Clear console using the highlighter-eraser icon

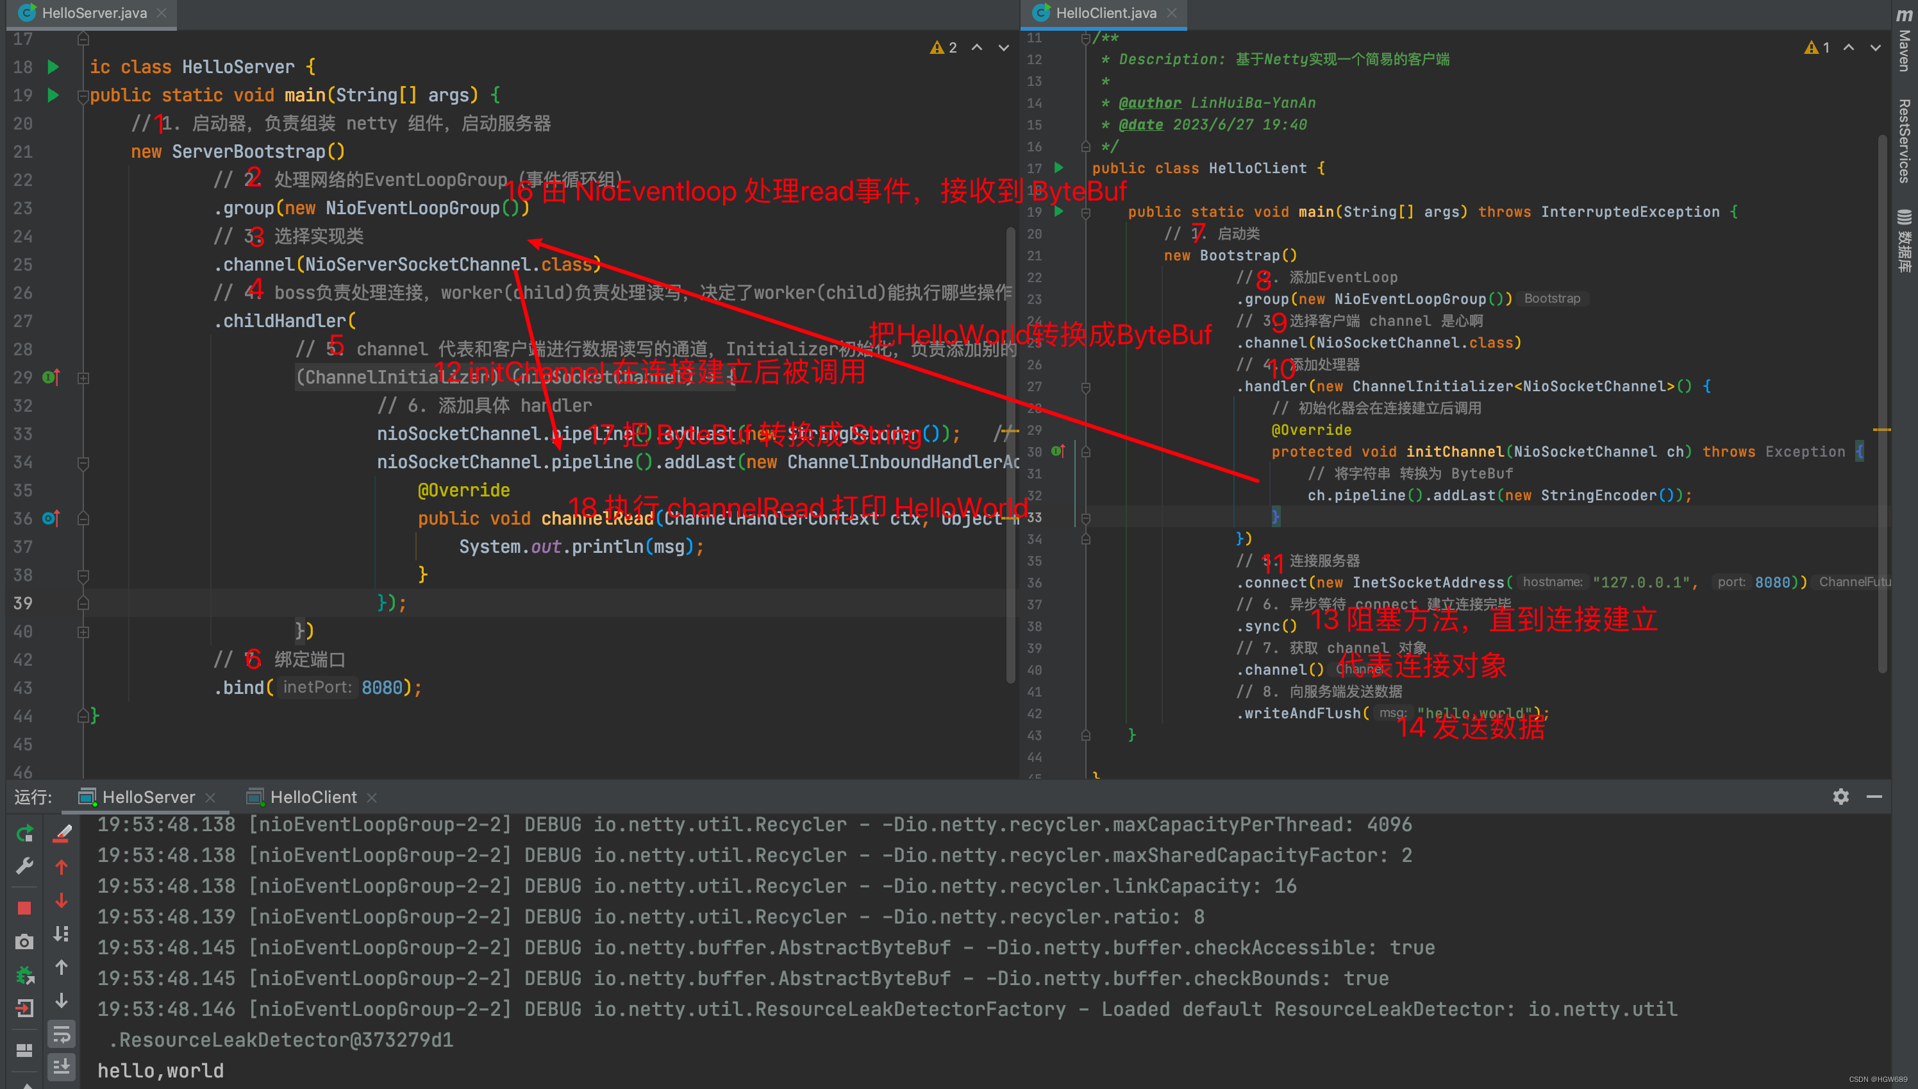point(62,832)
